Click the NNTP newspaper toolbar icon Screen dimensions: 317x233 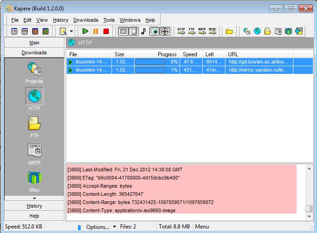coord(278,31)
